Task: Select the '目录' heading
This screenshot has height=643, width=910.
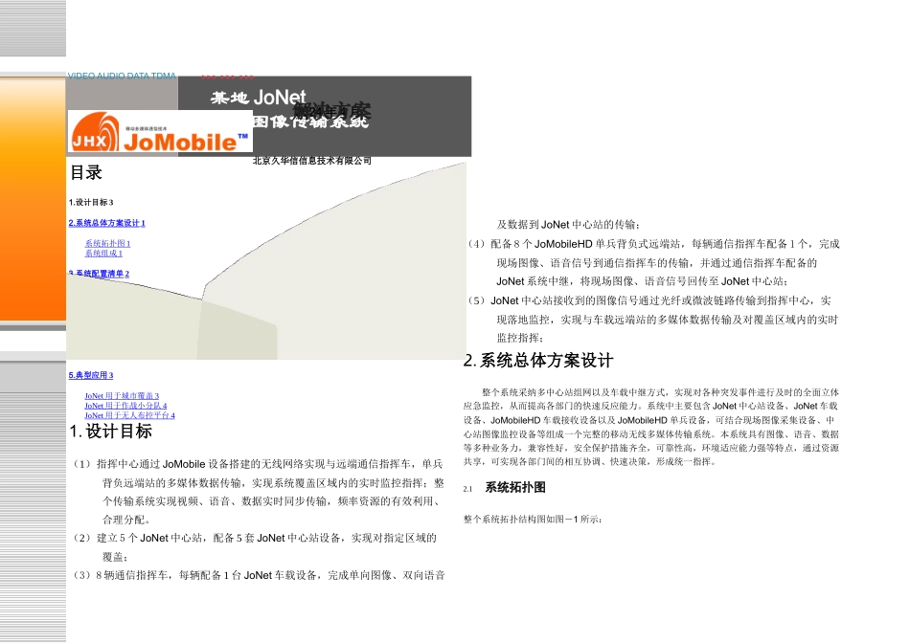Action: pos(86,172)
